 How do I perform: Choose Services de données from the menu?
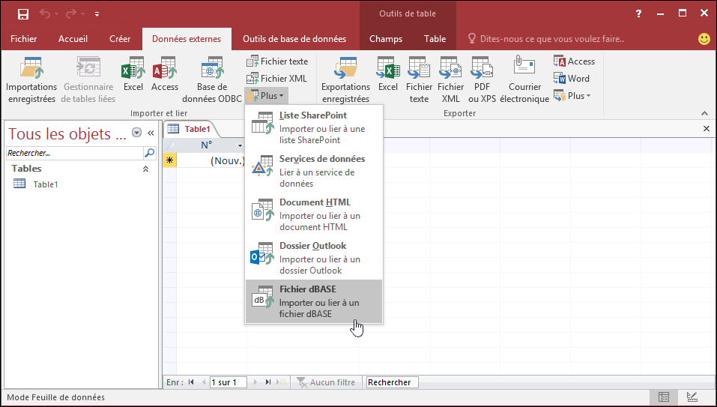tap(314, 171)
